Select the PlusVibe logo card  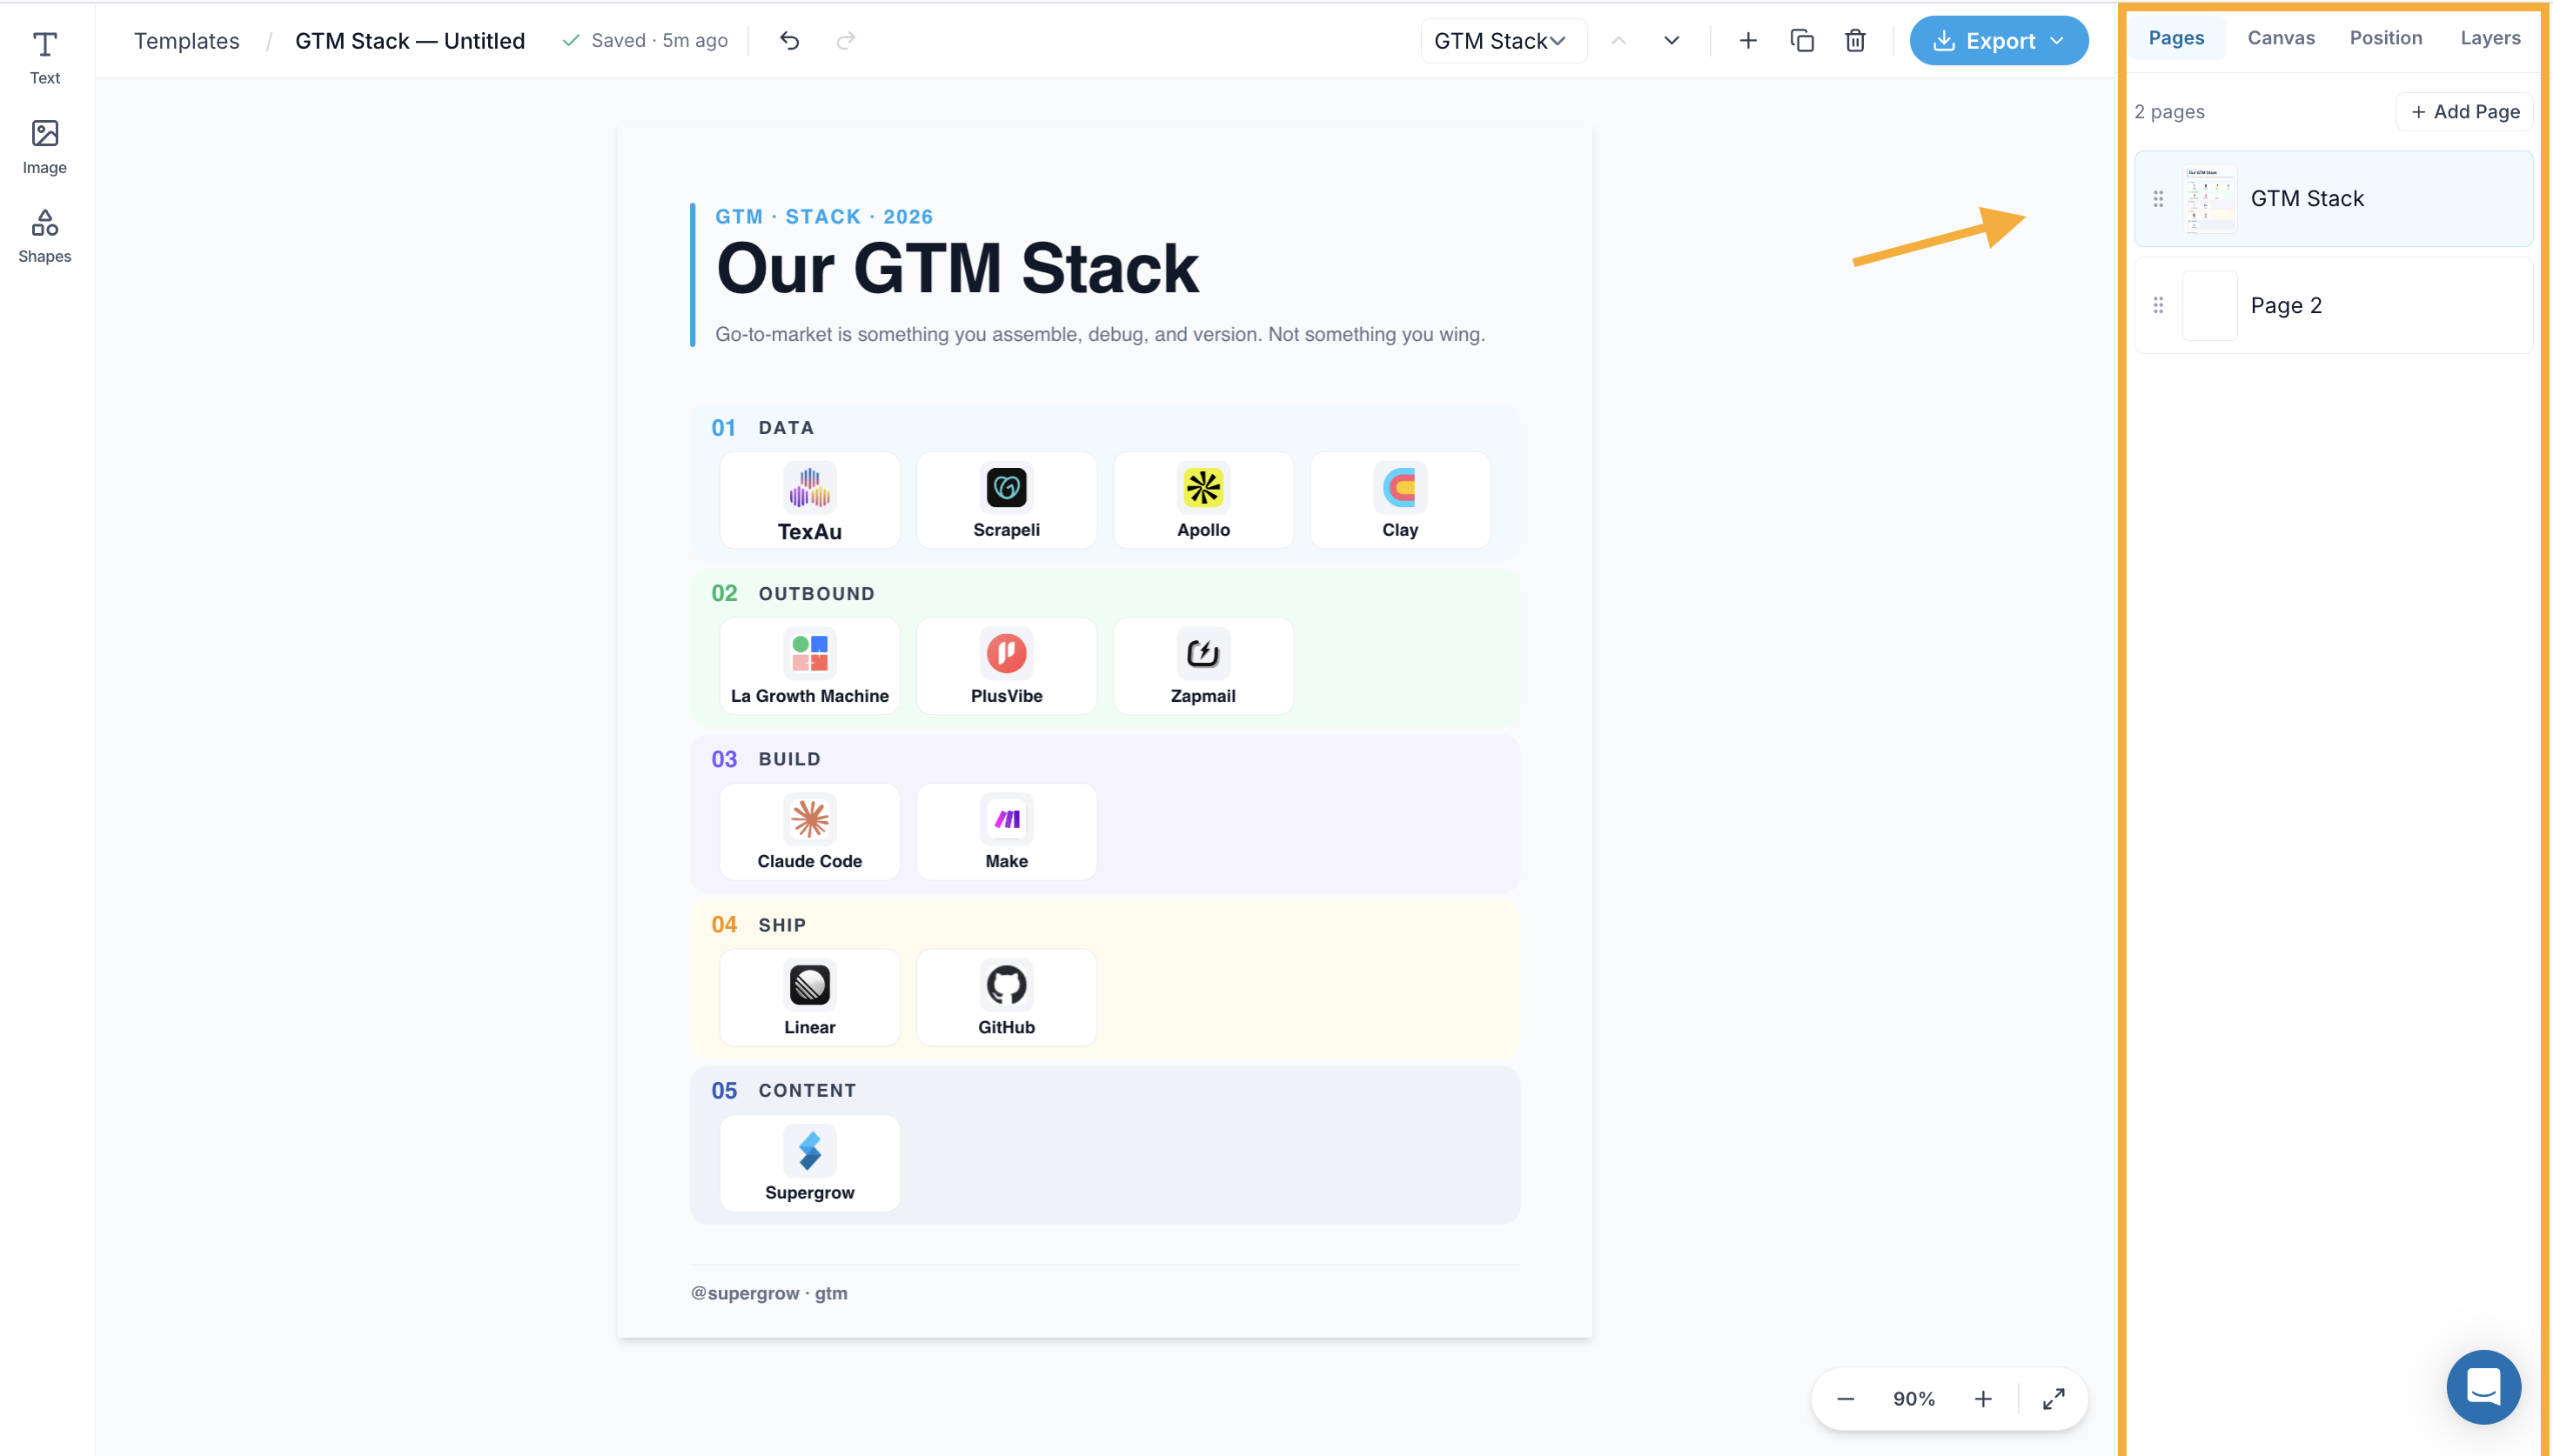[1007, 666]
